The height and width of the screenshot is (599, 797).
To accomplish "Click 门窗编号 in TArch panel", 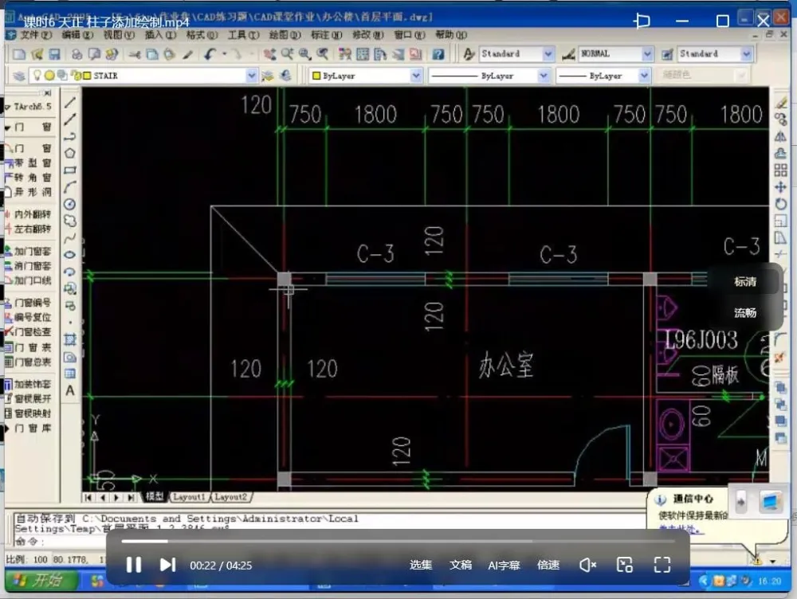I will coord(32,303).
